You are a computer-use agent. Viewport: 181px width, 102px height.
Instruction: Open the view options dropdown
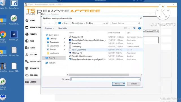point(129,28)
